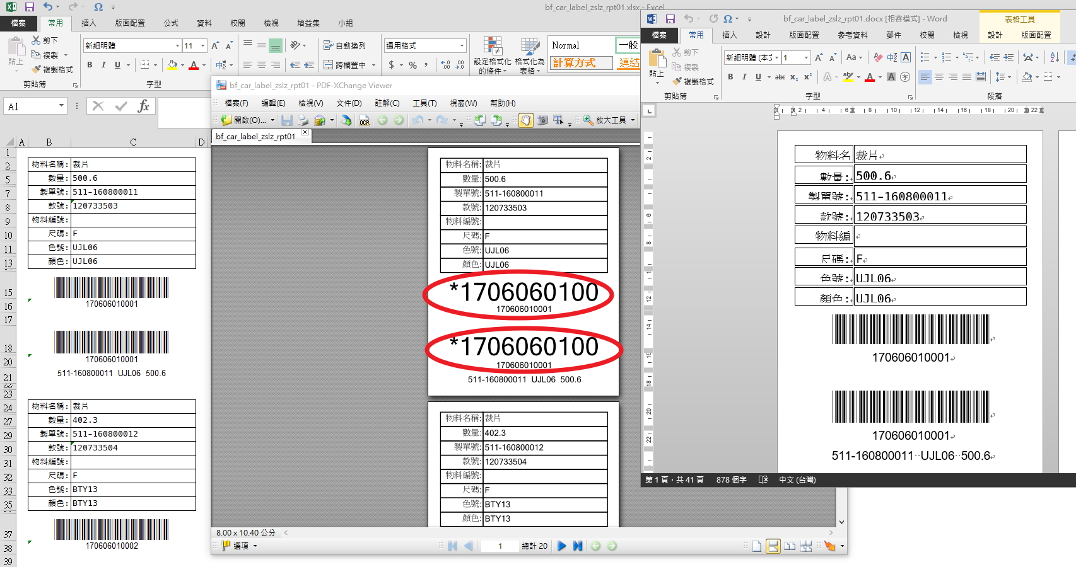Image resolution: width=1076 pixels, height=567 pixels.
Task: Click Word's sort A-Z icon
Action: tap(1055, 57)
